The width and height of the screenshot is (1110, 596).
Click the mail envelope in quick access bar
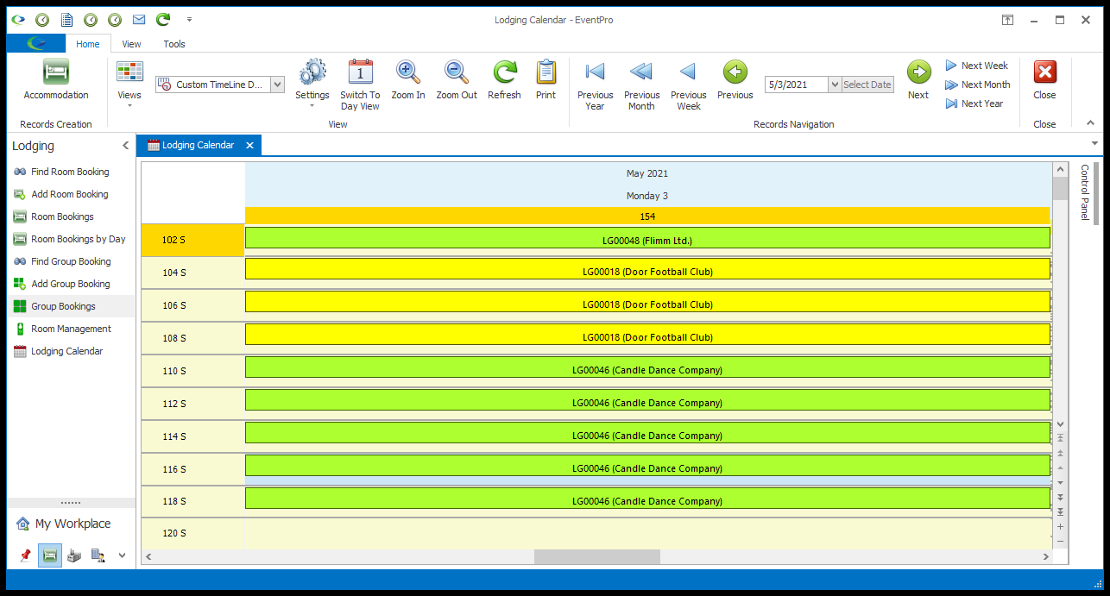pyautogui.click(x=138, y=19)
